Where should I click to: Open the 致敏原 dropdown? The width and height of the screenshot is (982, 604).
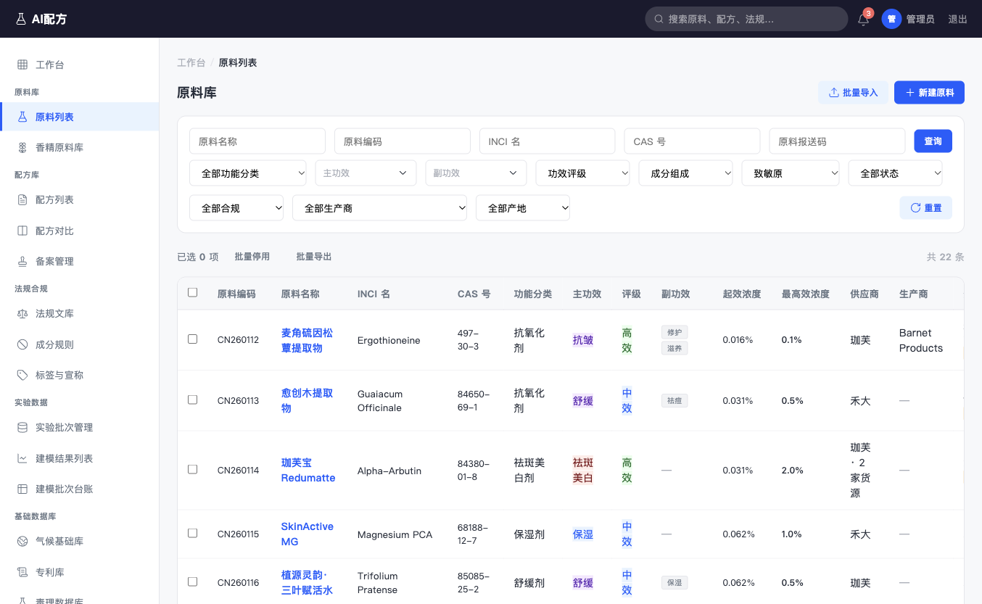tap(791, 173)
